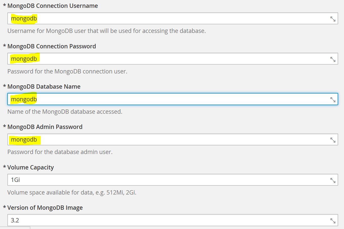Click the "MongoDB Connection Password" label
Image resolution: width=344 pixels, height=229 pixels.
tap(51, 46)
